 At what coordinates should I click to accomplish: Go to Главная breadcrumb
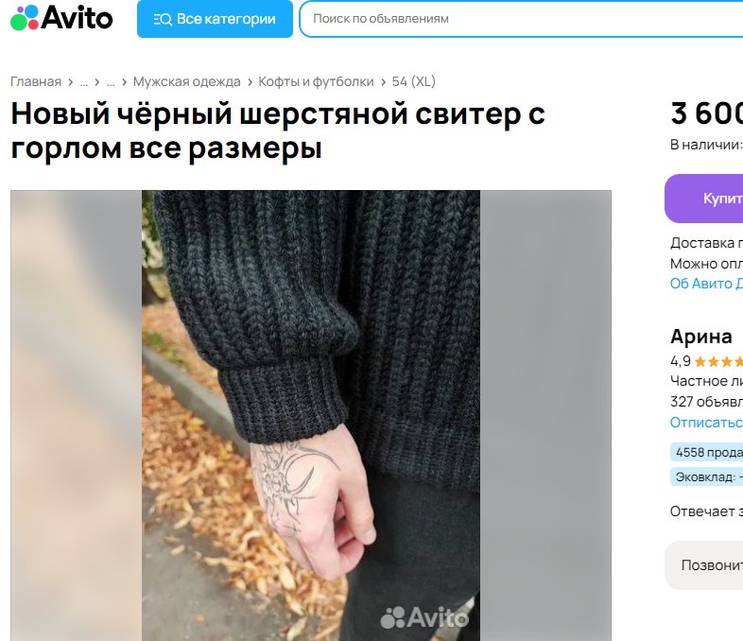(36, 81)
